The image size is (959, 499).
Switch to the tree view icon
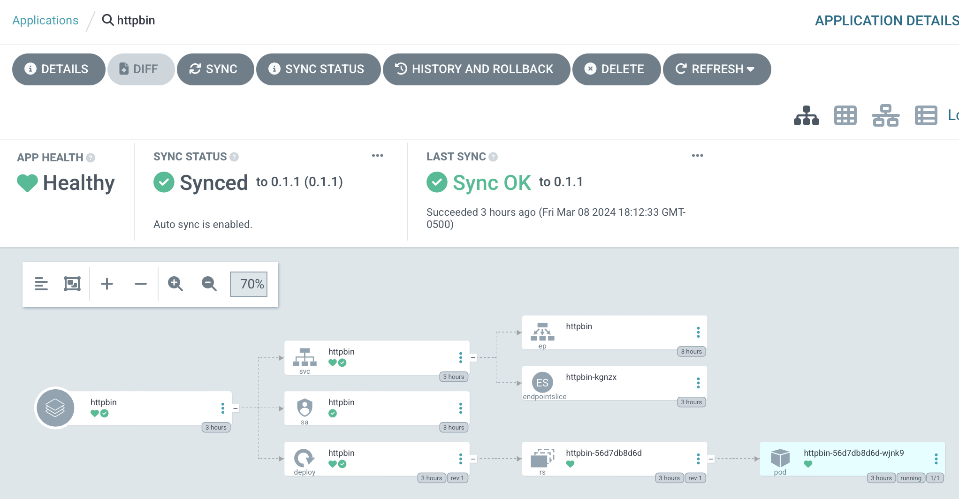pyautogui.click(x=806, y=115)
